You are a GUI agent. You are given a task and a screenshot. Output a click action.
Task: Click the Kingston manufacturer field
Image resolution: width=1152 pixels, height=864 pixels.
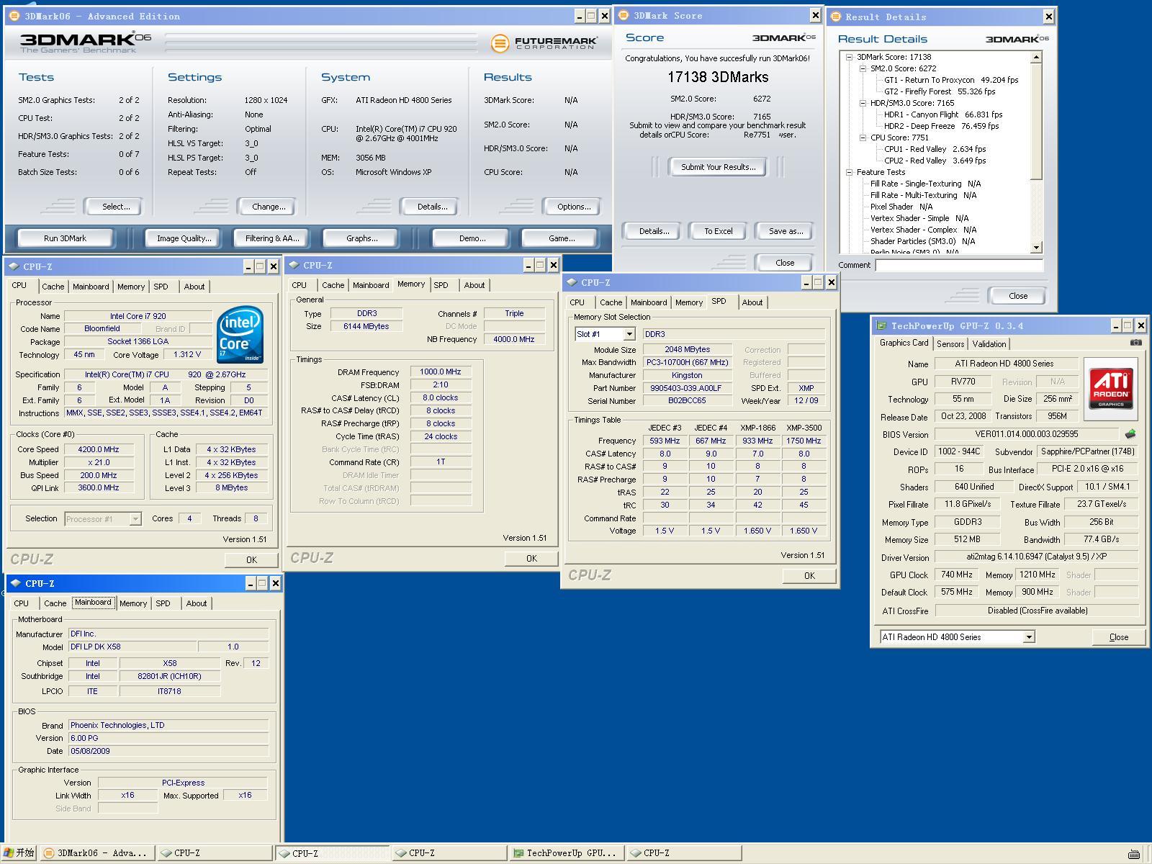click(x=687, y=375)
